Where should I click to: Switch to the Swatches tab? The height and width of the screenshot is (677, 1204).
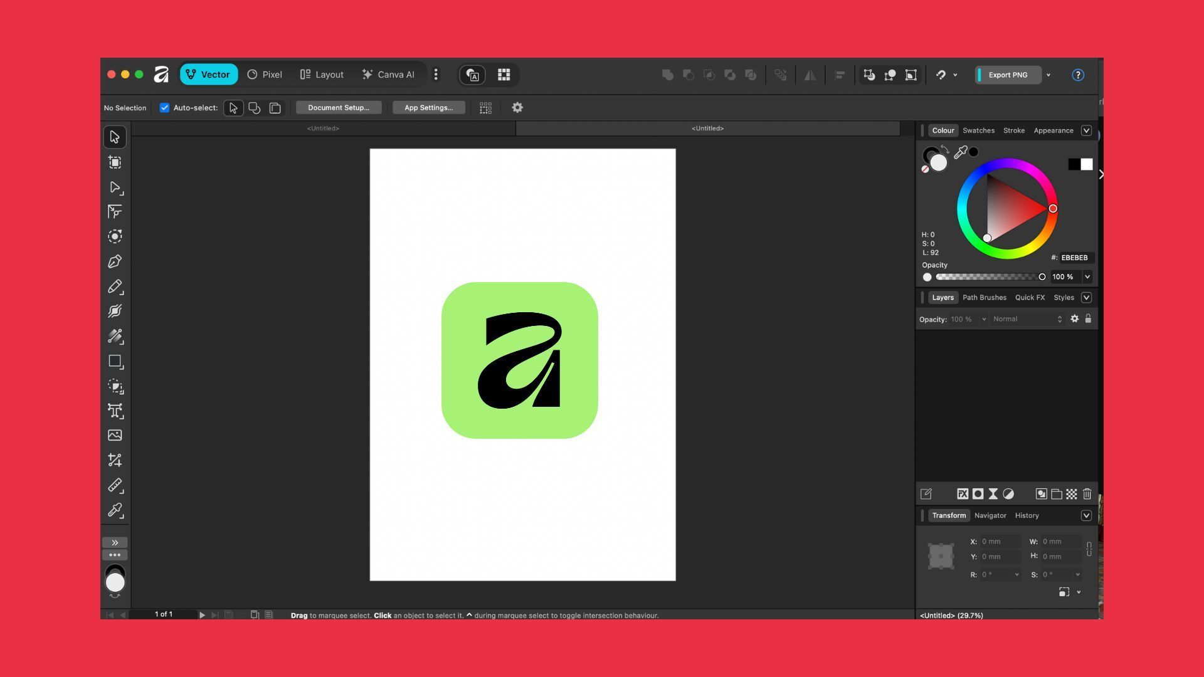click(978, 130)
